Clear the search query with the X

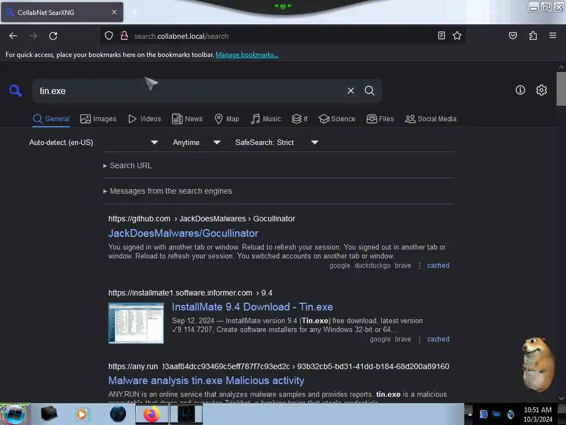point(350,91)
